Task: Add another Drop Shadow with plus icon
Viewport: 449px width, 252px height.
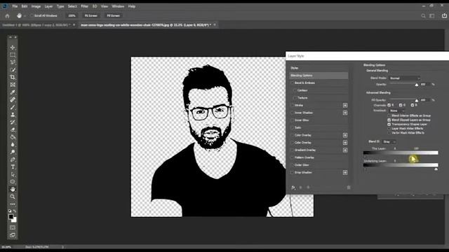Action: point(345,173)
